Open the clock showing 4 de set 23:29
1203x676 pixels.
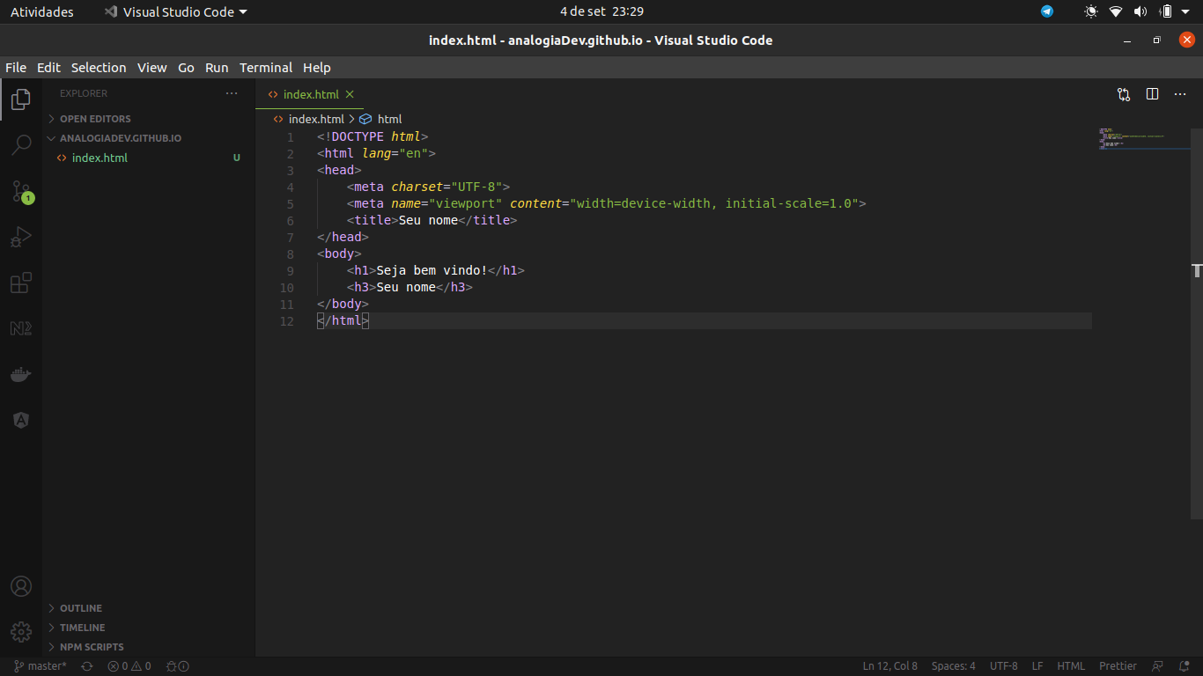pos(601,11)
